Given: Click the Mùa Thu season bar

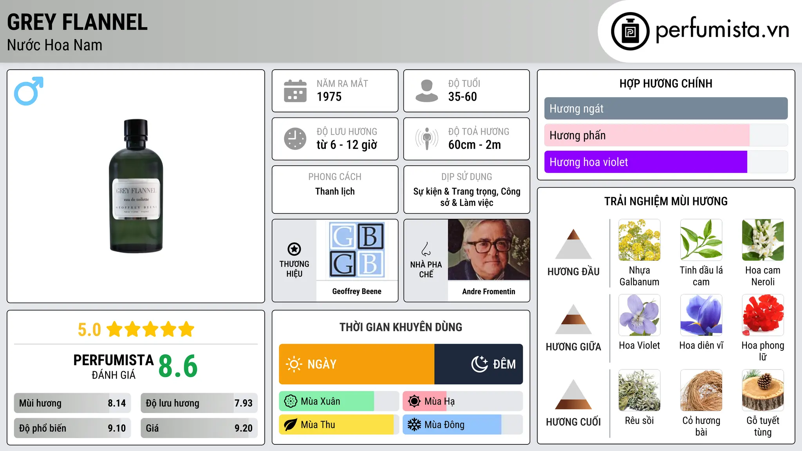Looking at the screenshot, I should 339,425.
